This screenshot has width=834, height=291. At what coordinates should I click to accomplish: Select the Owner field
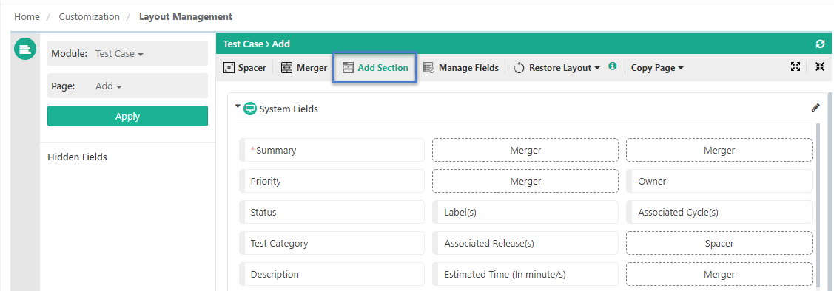pyautogui.click(x=719, y=181)
